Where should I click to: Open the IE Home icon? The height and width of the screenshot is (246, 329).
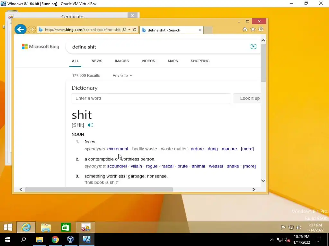click(245, 29)
